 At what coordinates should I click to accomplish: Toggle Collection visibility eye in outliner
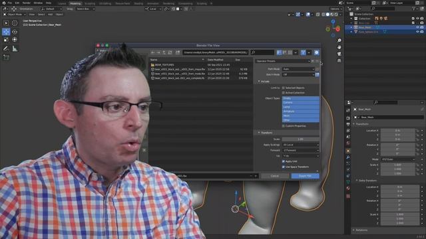(417, 19)
